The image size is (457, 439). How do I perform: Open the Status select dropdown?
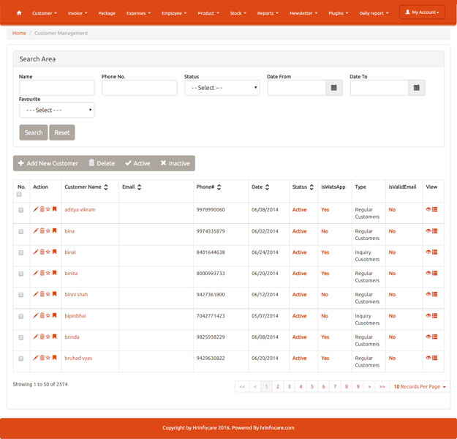pos(222,88)
